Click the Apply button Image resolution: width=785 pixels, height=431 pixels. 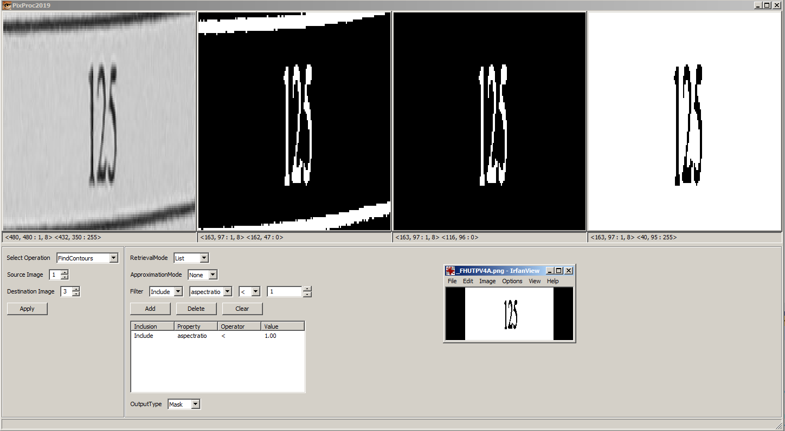point(27,309)
